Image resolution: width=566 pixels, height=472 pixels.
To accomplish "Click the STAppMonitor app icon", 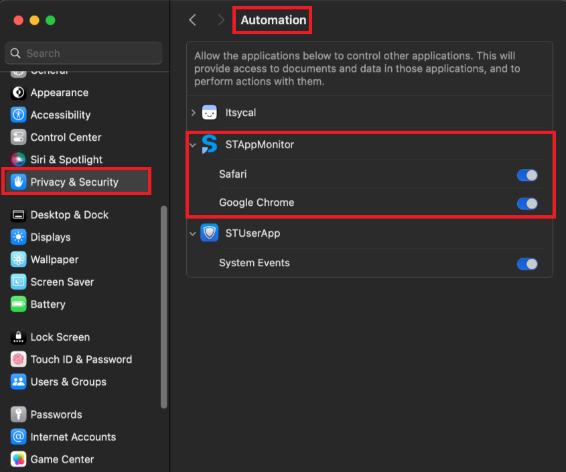I will (x=210, y=144).
